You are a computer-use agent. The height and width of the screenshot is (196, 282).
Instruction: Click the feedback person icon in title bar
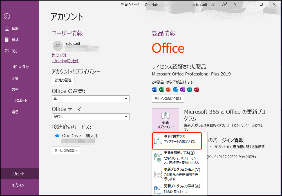tap(224, 5)
